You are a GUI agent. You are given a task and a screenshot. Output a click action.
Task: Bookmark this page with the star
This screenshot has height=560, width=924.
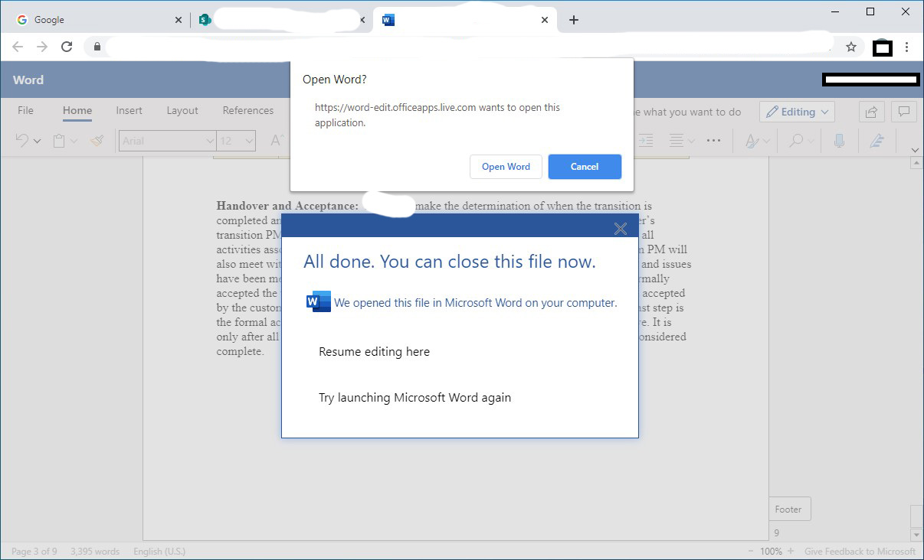850,47
